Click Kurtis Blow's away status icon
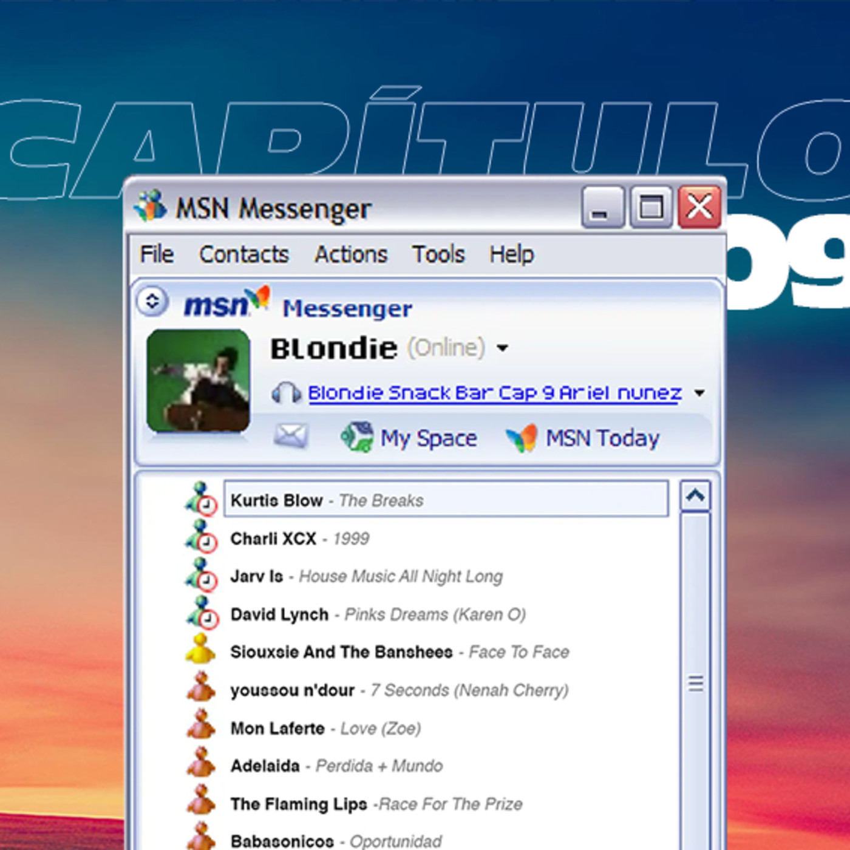Viewport: 850px width, 850px height. (x=201, y=499)
